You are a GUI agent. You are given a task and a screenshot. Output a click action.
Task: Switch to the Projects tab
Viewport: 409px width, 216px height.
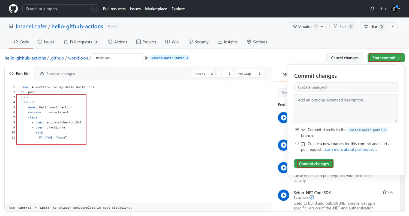click(x=146, y=42)
